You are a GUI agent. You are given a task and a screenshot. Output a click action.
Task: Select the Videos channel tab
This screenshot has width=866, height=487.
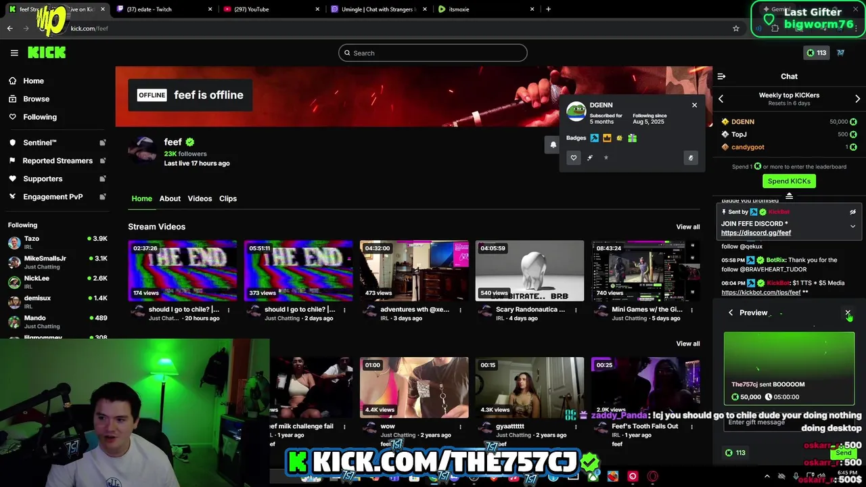click(200, 198)
